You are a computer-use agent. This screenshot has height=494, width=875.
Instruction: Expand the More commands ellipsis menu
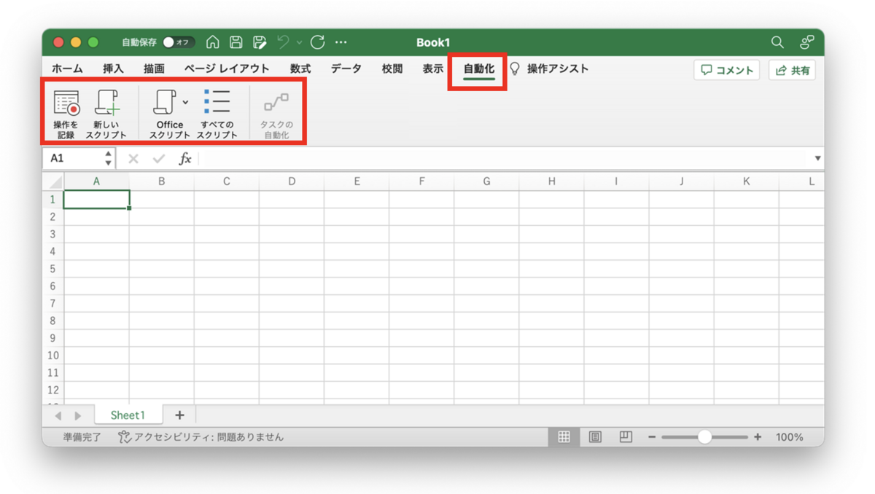pyautogui.click(x=341, y=42)
